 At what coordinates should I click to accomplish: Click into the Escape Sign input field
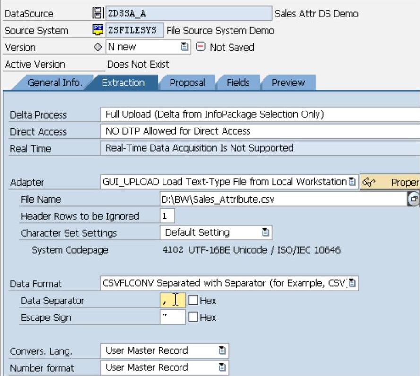coord(172,317)
